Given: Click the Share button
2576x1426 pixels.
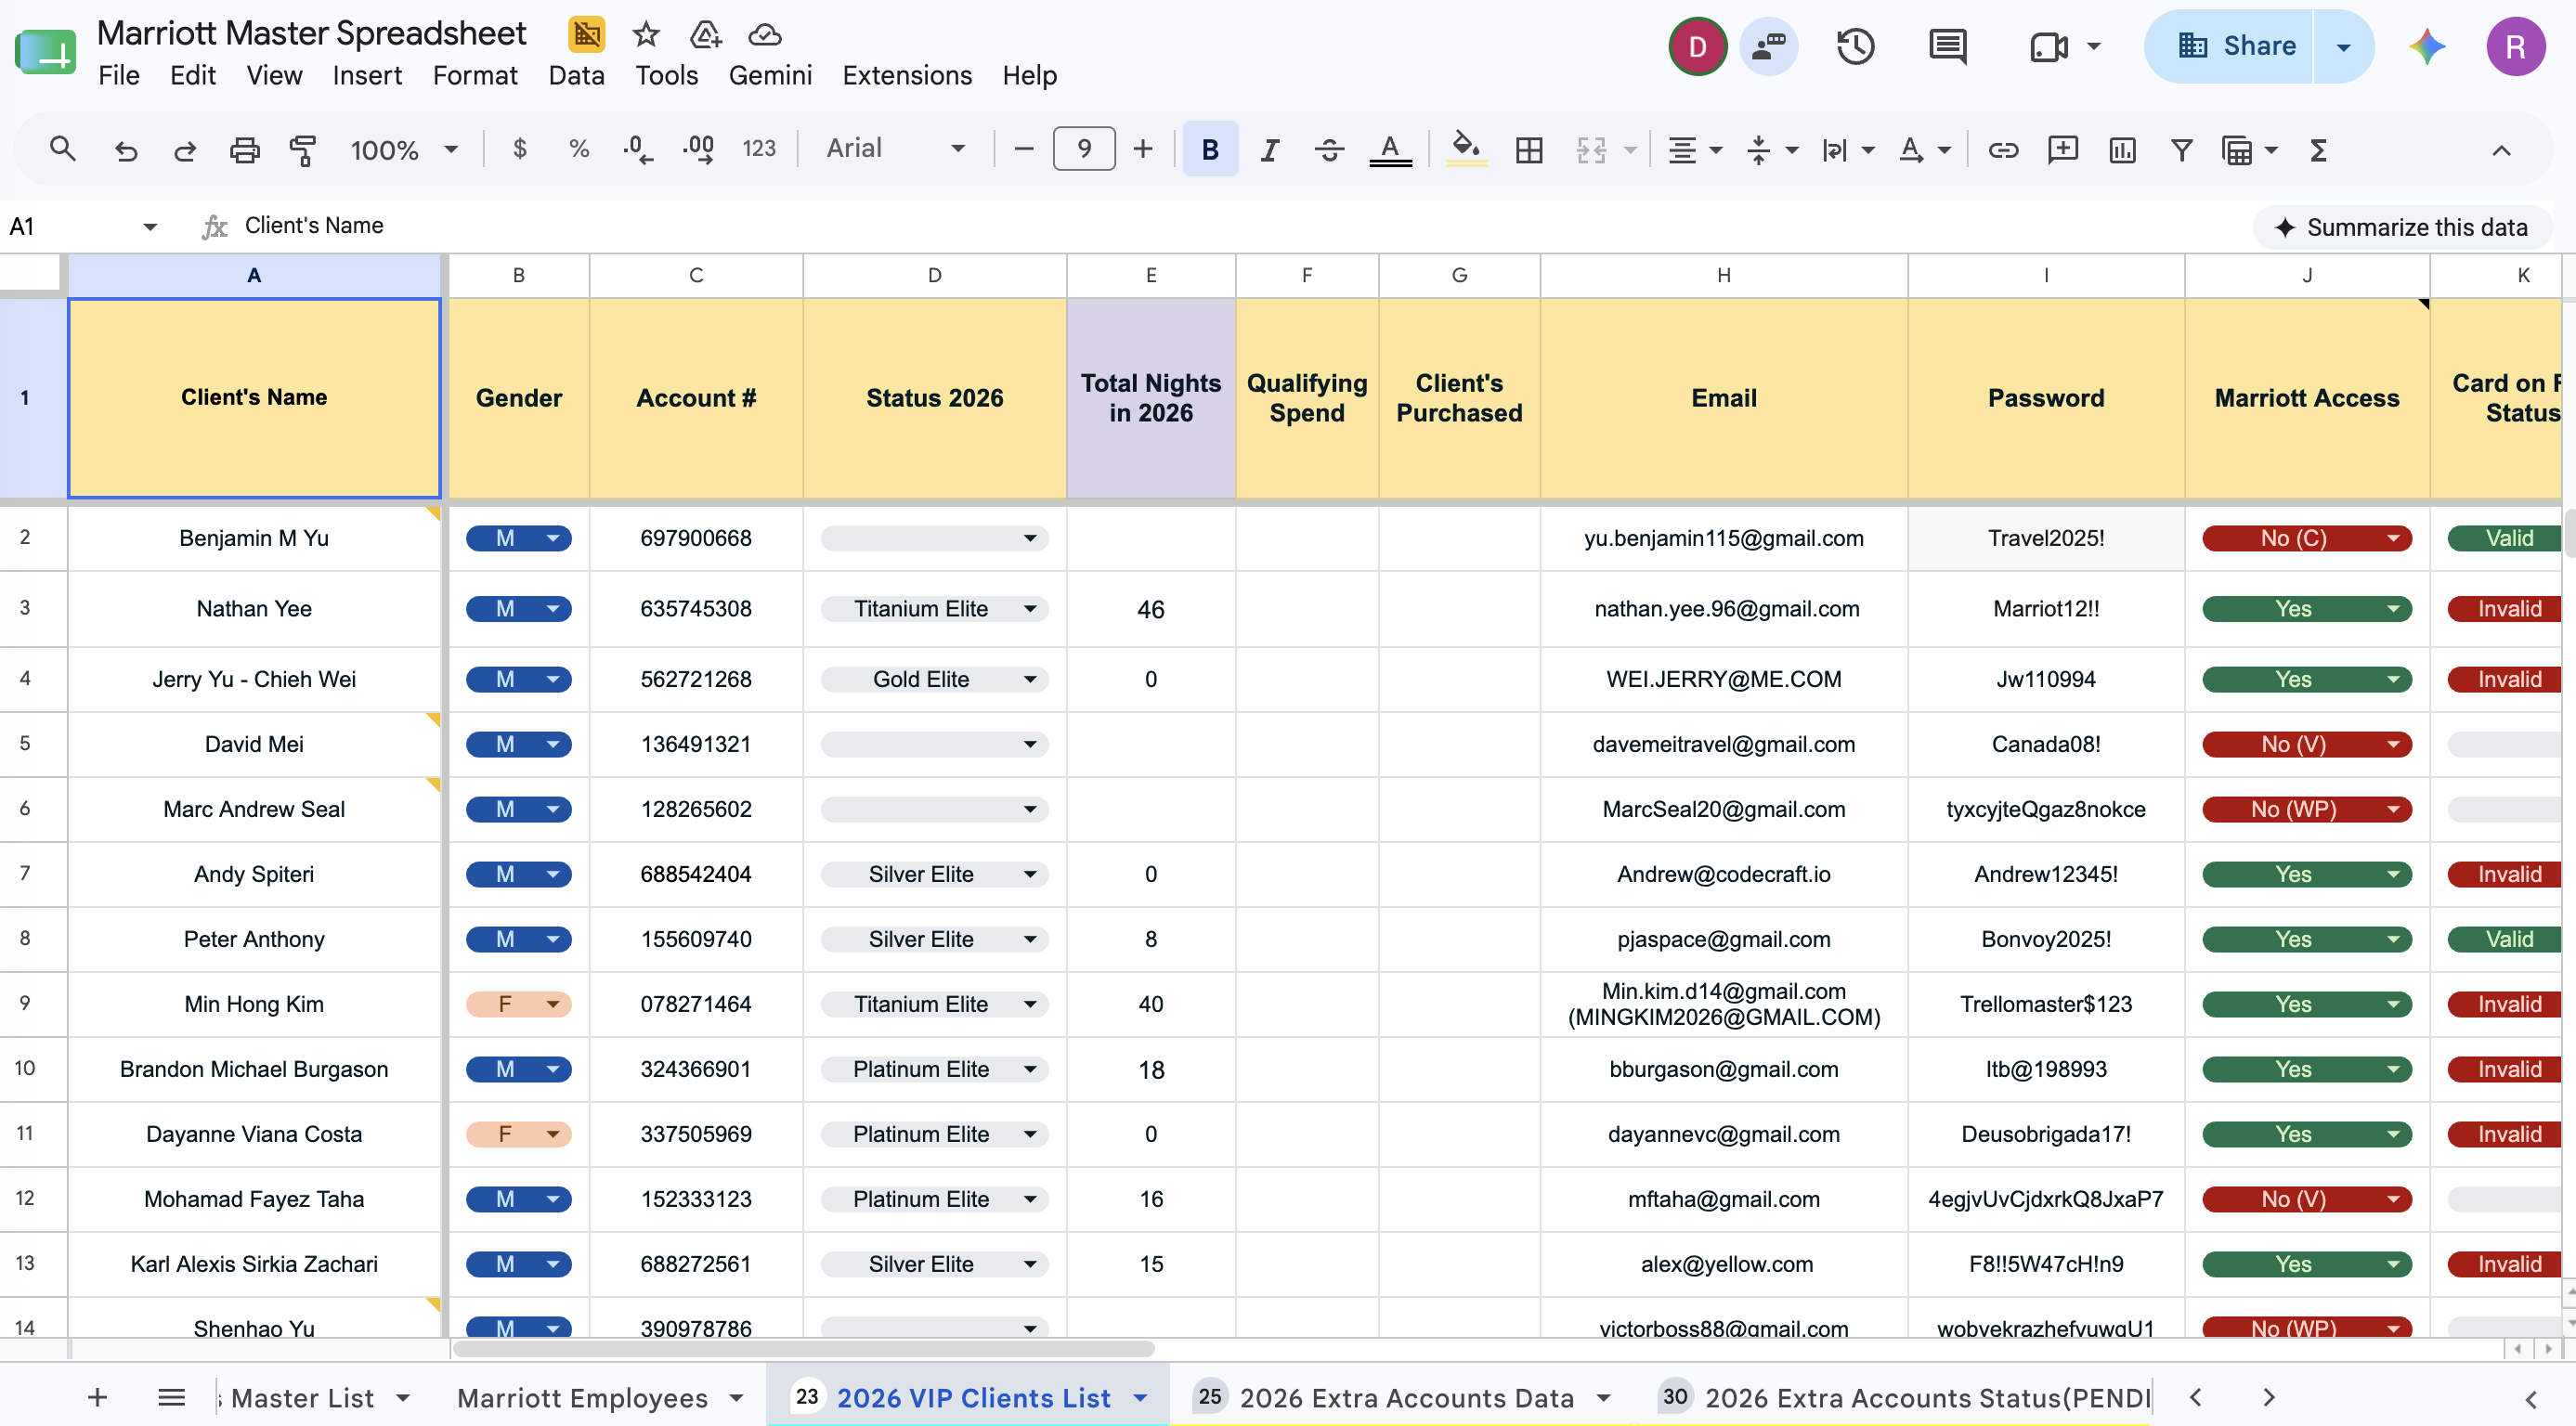Looking at the screenshot, I should click(x=2228, y=46).
